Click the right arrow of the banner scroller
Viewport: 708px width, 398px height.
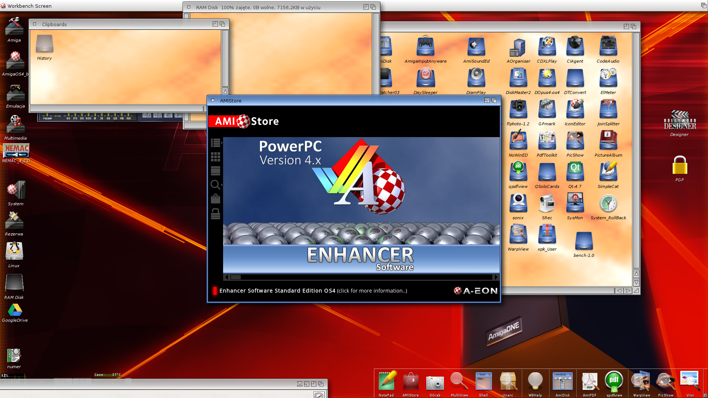[496, 277]
